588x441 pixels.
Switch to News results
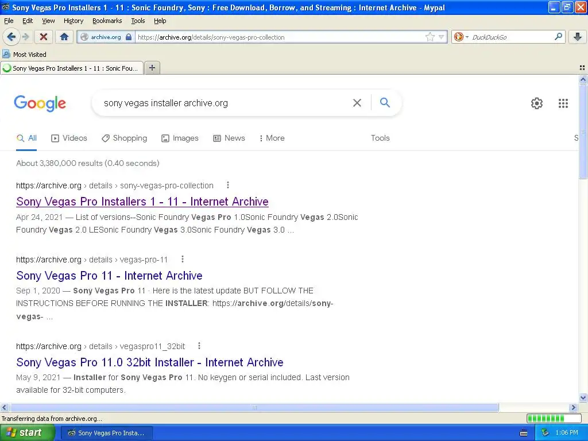[229, 138]
